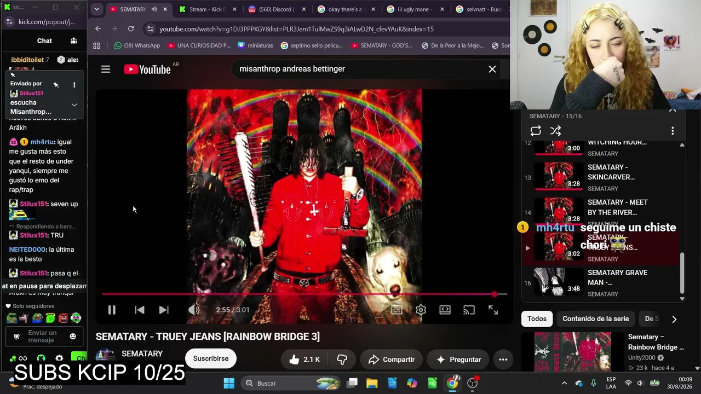This screenshot has width=701, height=394.
Task: Toggle playlist loop
Action: pyautogui.click(x=536, y=131)
